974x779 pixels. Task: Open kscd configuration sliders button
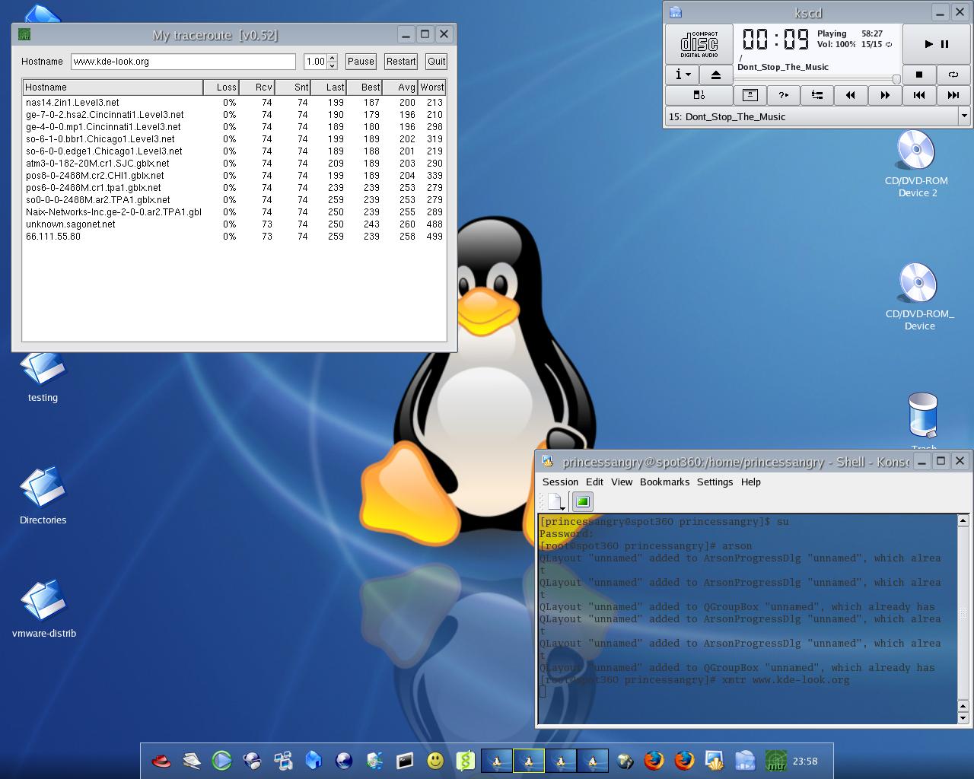coord(816,95)
